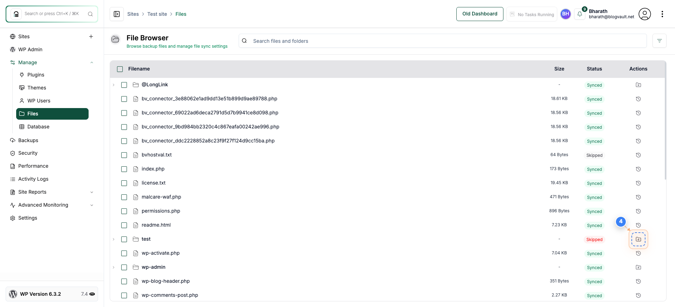Click the wp-comments-post.php file name

170,295
